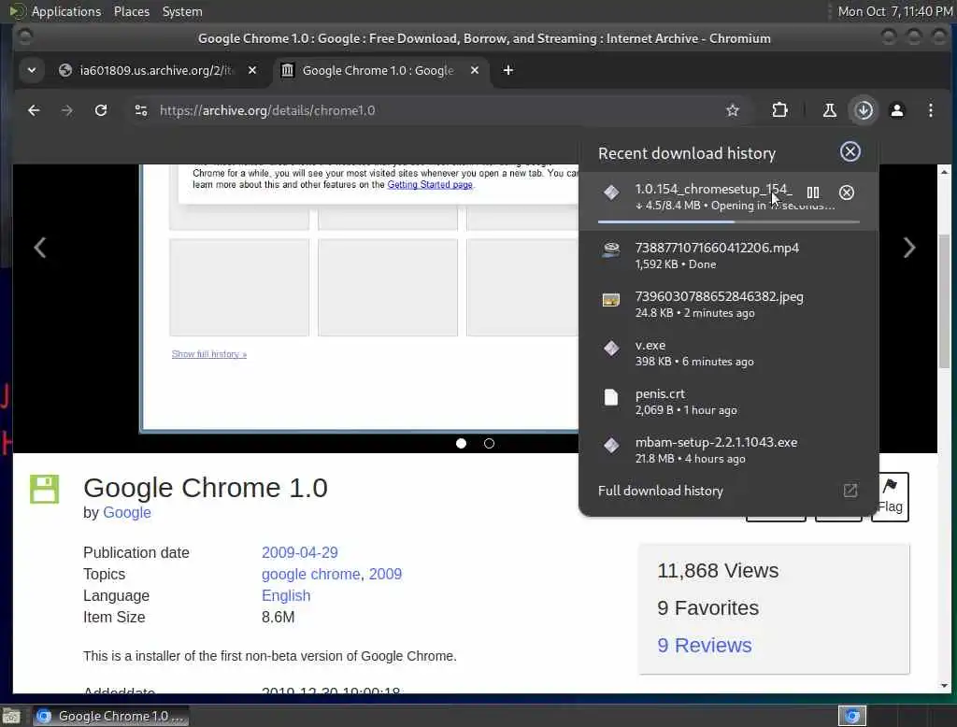This screenshot has height=727, width=957.
Task: Open the Chrome Labs flask icon
Action: (x=830, y=110)
